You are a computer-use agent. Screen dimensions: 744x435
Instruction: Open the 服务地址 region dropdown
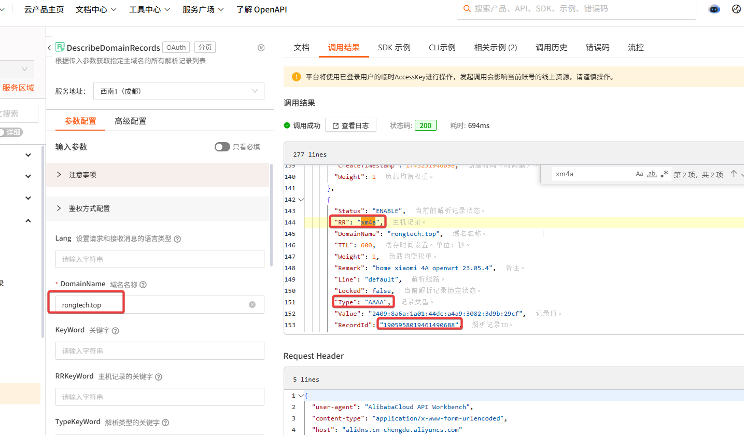pyautogui.click(x=178, y=91)
